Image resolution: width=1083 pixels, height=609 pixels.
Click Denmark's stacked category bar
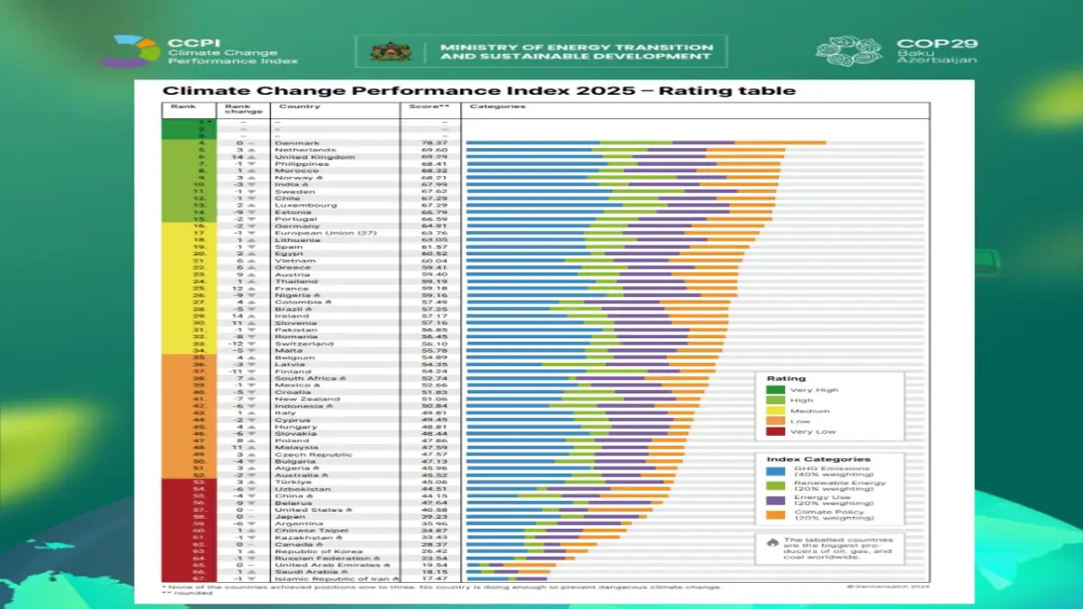click(646, 143)
